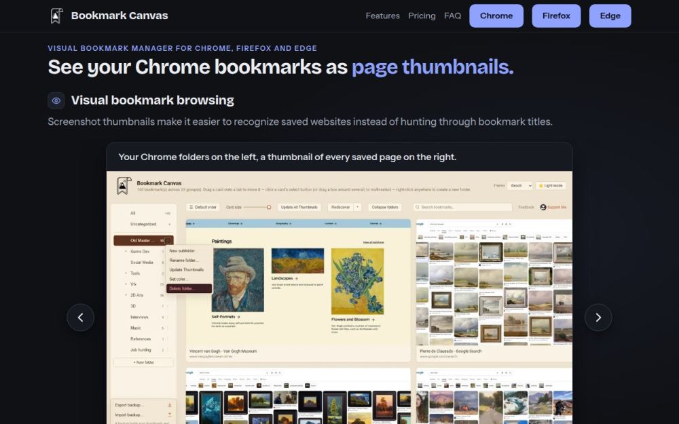Viewport: 679px width, 424px height.
Task: Click the Search bookmarks field
Action: [x=462, y=207]
